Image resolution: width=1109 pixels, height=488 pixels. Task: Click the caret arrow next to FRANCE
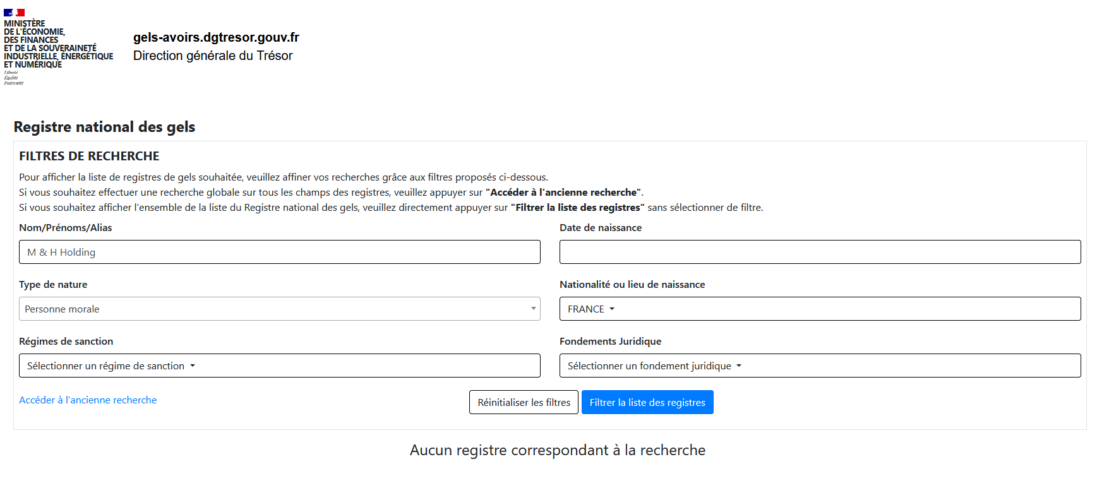[x=612, y=309]
